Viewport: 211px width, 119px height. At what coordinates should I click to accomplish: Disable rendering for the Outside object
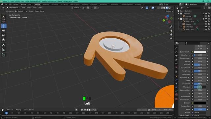(208, 24)
